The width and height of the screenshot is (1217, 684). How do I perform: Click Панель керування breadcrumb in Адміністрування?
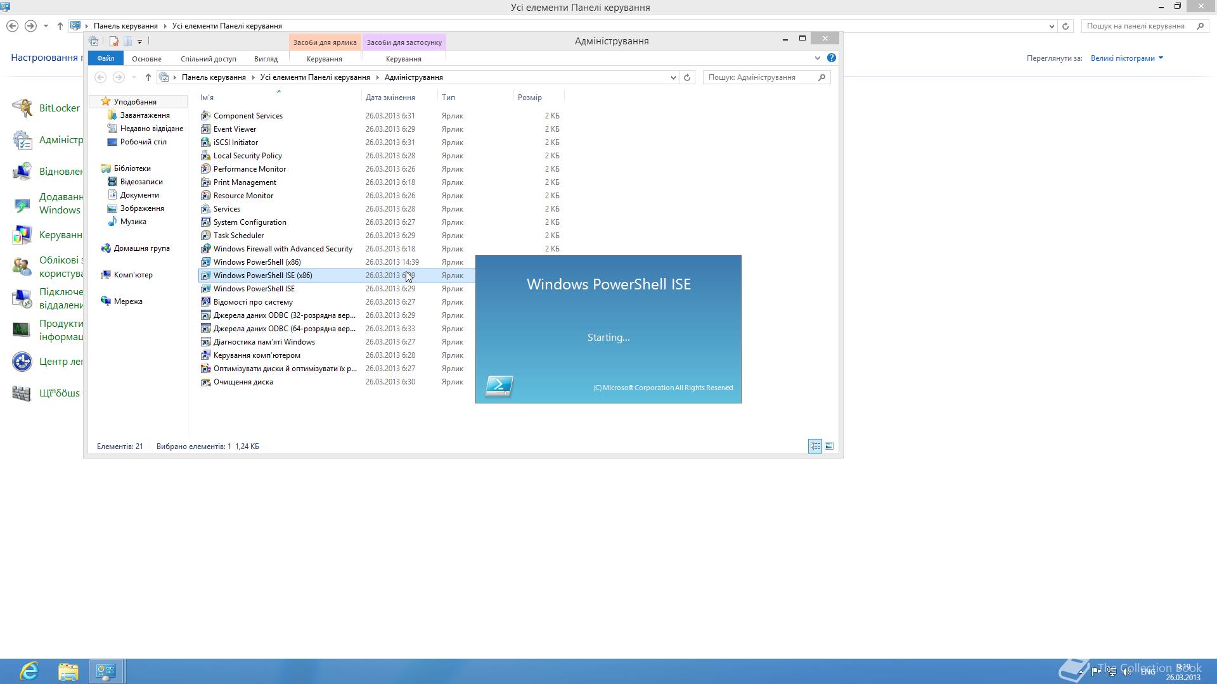click(x=214, y=77)
